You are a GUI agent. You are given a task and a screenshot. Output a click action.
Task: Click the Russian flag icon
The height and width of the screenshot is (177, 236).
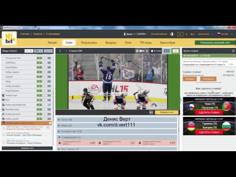coord(219,34)
